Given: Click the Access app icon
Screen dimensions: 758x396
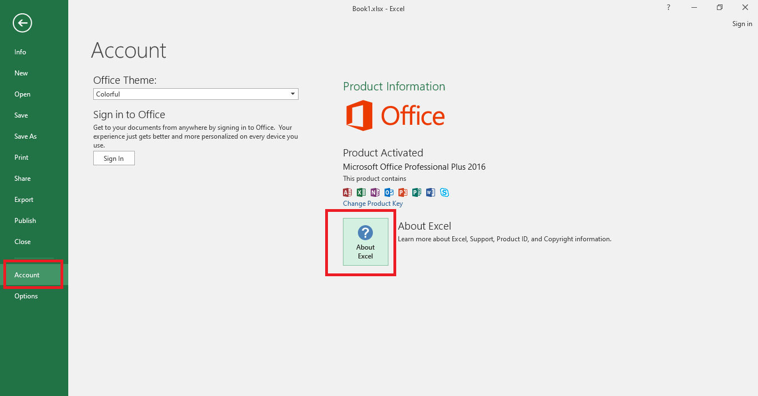Looking at the screenshot, I should [x=347, y=192].
